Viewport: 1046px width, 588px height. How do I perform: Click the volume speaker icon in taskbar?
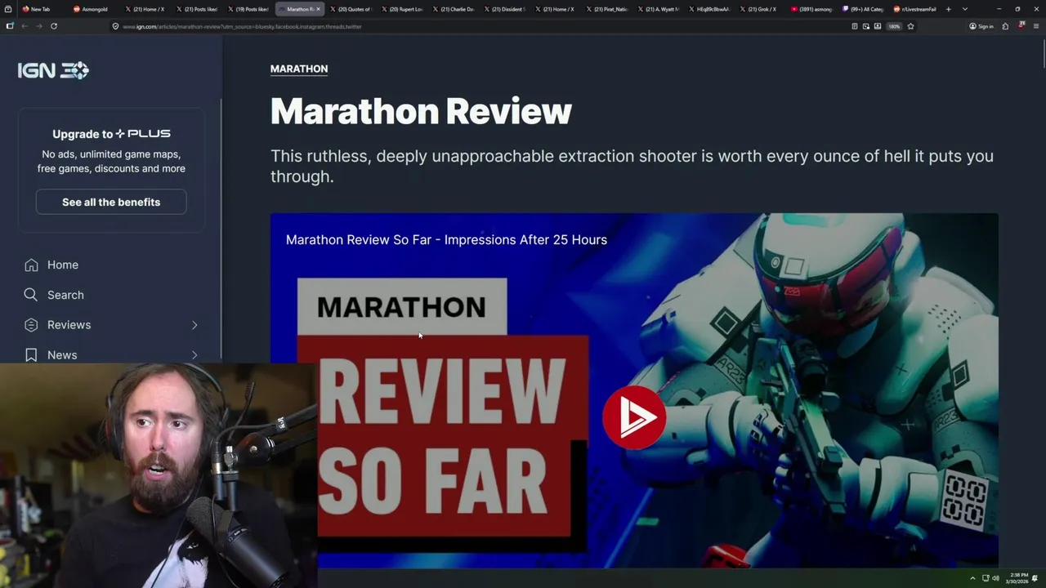pyautogui.click(x=995, y=578)
